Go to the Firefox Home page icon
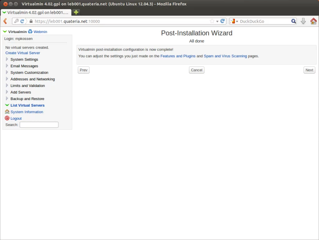319x240 pixels. pos(313,21)
